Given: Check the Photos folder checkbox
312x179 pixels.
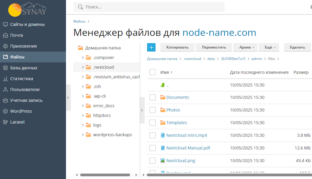Looking at the screenshot, I should click(152, 110).
